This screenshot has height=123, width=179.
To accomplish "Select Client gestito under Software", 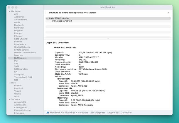I will (21, 107).
